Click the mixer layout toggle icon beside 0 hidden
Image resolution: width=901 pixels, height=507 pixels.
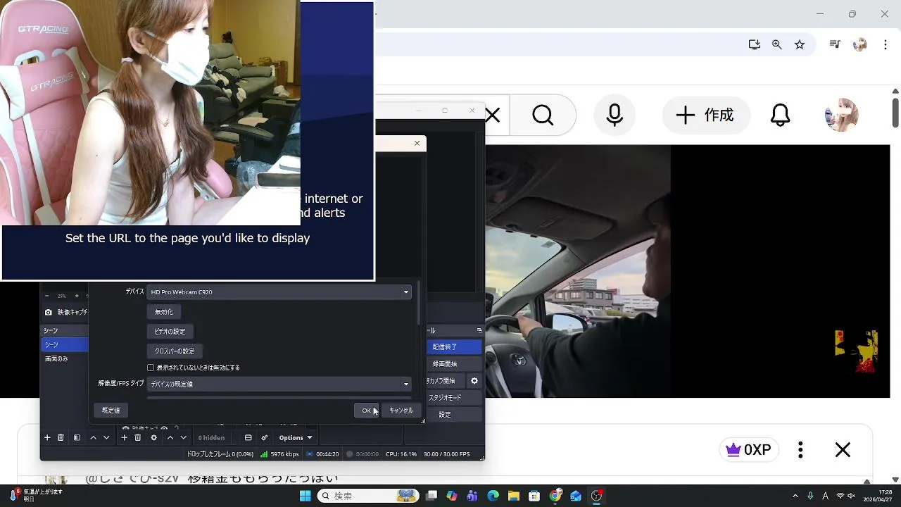pos(248,437)
